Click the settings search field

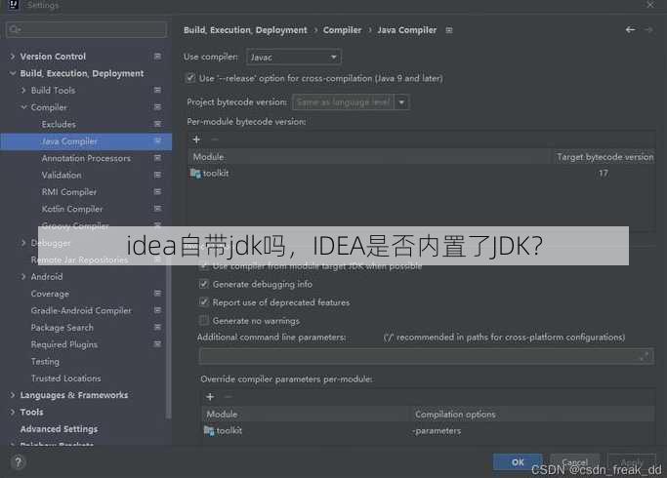[86, 29]
